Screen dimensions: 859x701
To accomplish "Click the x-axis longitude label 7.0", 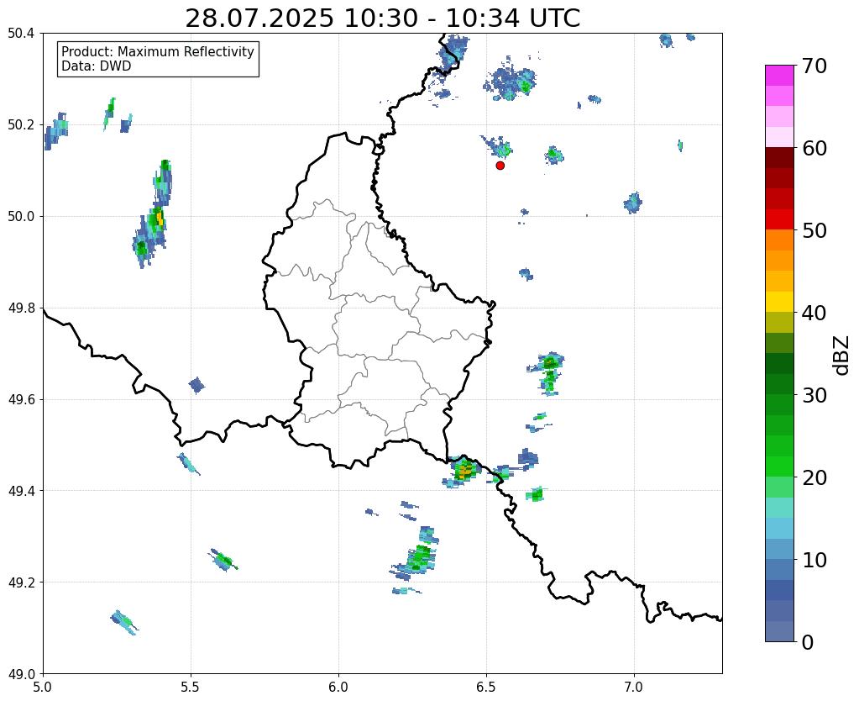I will coord(634,687).
